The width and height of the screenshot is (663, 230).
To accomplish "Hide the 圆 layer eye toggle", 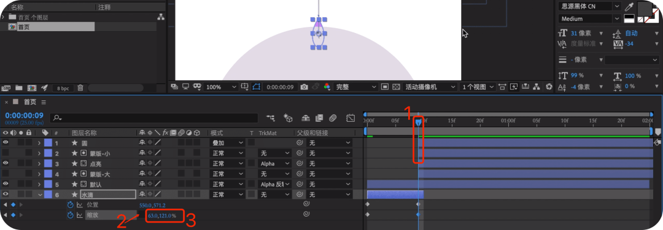I will pos(6,143).
